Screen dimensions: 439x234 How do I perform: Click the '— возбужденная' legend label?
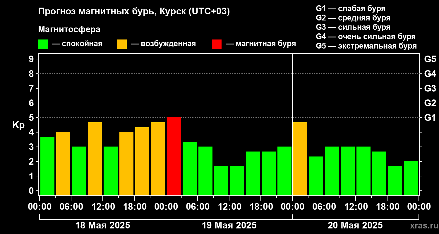[x=163, y=44]
